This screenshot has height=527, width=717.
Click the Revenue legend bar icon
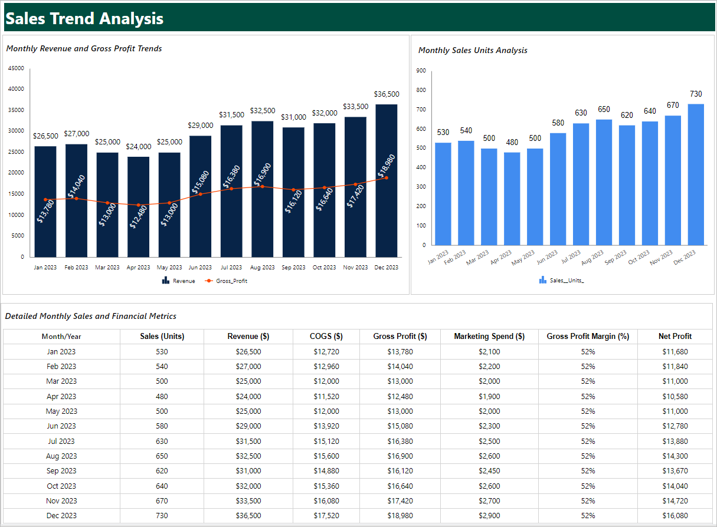(166, 281)
